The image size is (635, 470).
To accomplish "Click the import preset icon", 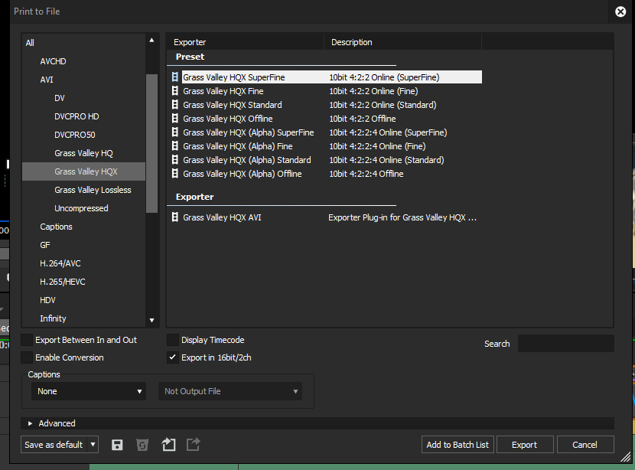I will coord(168,445).
